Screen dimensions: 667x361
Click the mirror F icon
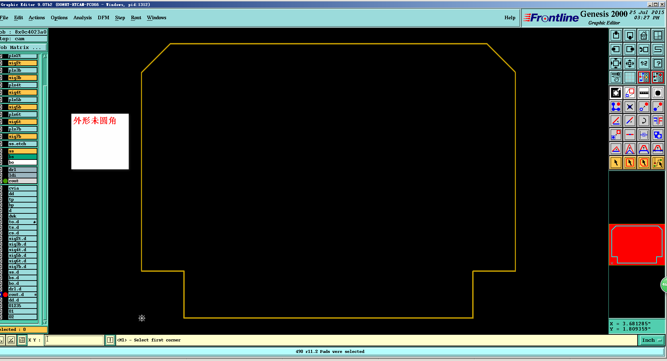(658, 121)
